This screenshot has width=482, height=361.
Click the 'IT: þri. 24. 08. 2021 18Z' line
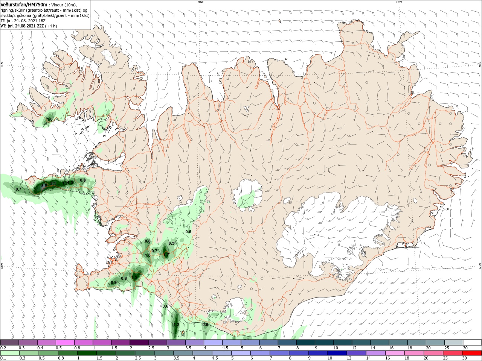(x=23, y=21)
